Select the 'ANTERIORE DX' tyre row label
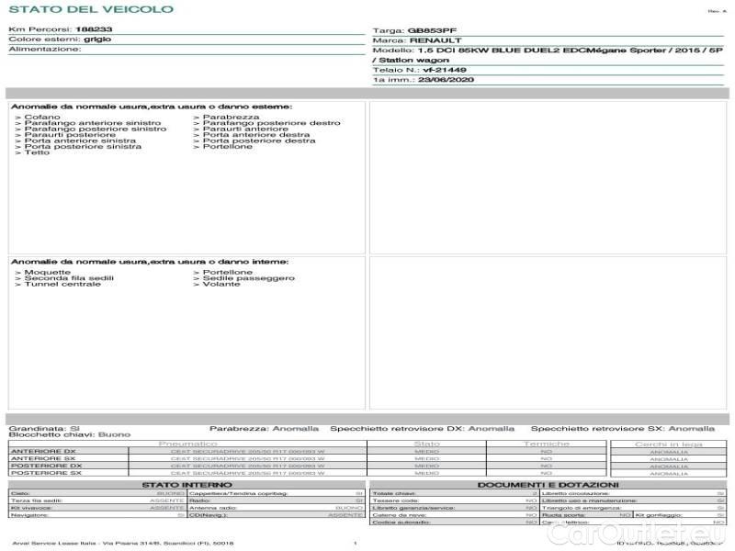Image resolution: width=735 pixels, height=551 pixels. click(43, 451)
